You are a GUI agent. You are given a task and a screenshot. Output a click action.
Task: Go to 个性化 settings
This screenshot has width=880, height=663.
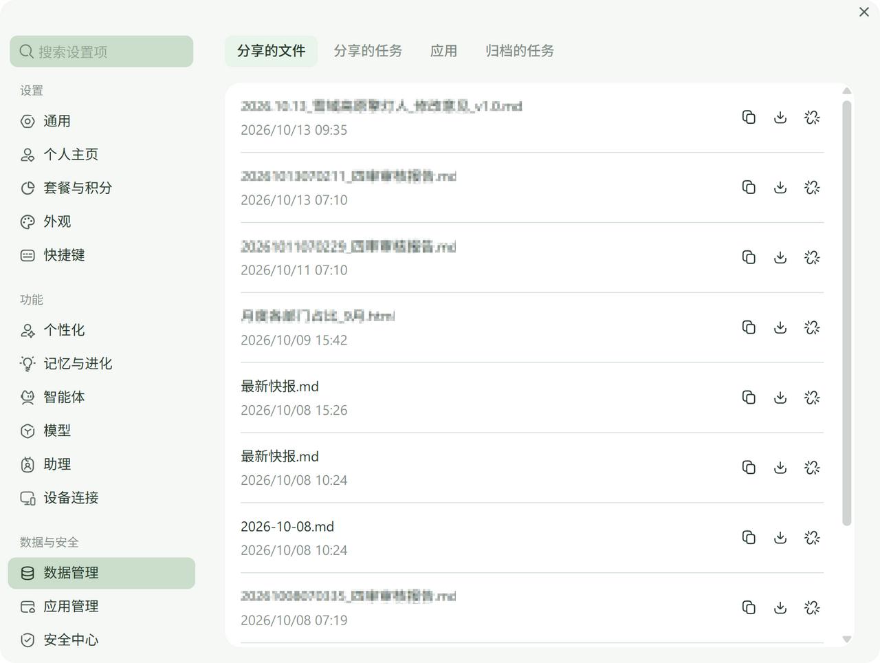click(102, 330)
